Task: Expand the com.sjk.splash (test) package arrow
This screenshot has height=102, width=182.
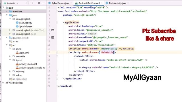Action: (10, 34)
